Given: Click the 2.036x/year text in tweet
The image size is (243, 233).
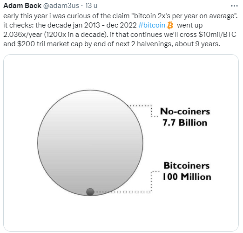Looking at the screenshot, I should tap(23, 35).
